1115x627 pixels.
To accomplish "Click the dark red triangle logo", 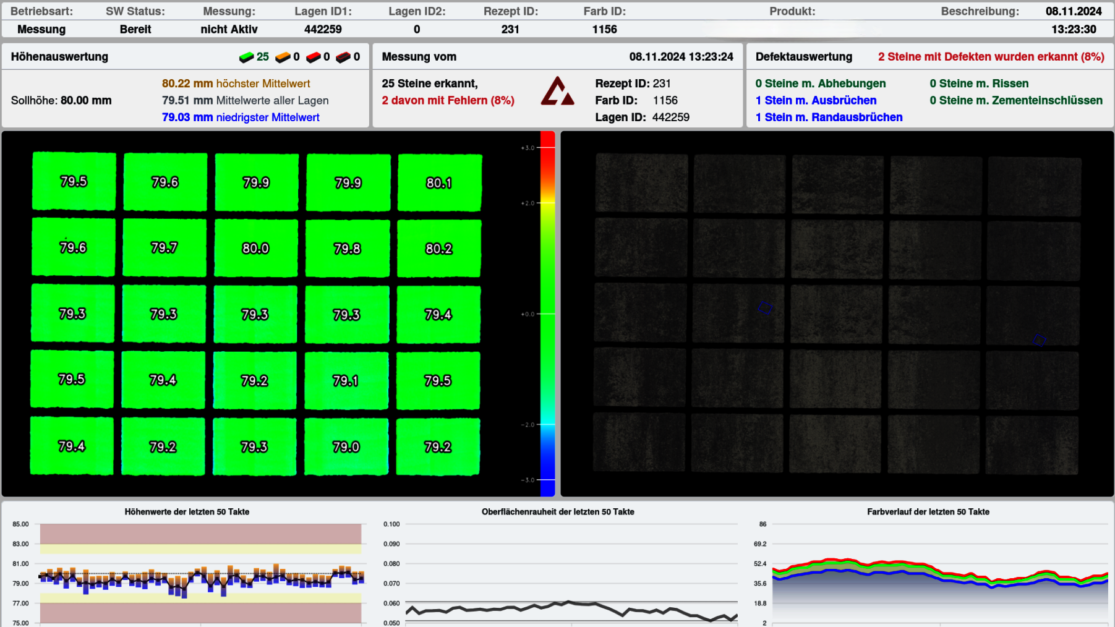I will [x=557, y=92].
